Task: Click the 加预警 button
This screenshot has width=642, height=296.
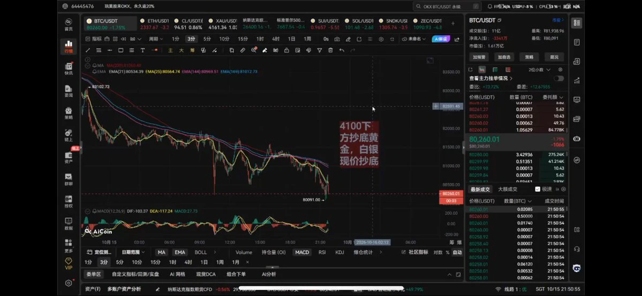Action: click(479, 57)
